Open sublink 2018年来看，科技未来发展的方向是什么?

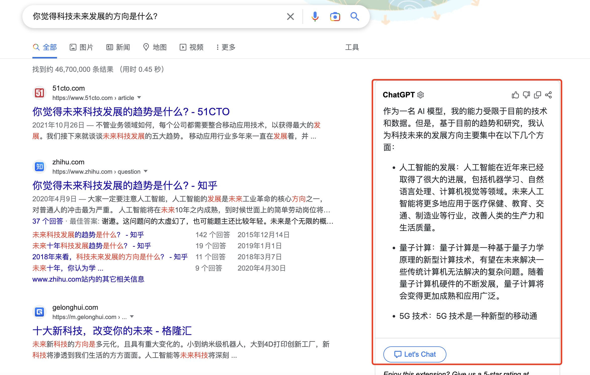click(110, 257)
